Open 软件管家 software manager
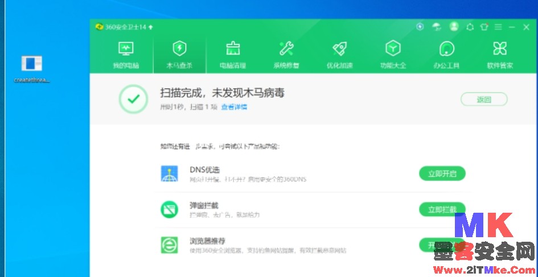Screen dimensions: 538x277 coord(500,55)
